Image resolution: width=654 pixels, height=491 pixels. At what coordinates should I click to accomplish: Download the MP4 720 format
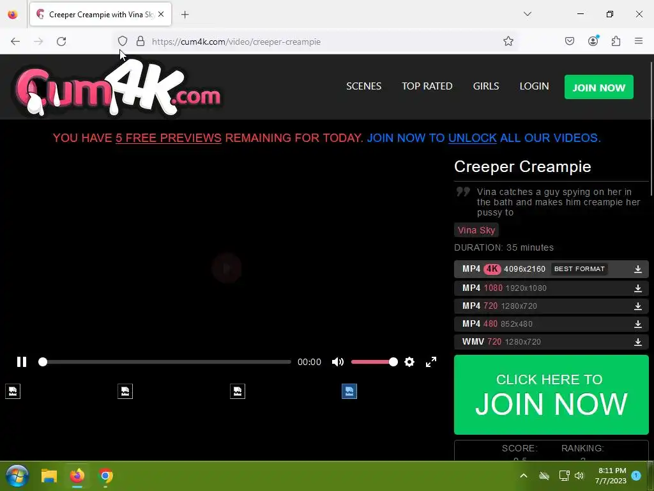[551, 306]
